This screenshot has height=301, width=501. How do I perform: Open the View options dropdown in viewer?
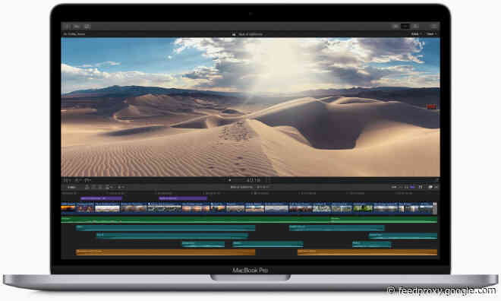pos(431,34)
